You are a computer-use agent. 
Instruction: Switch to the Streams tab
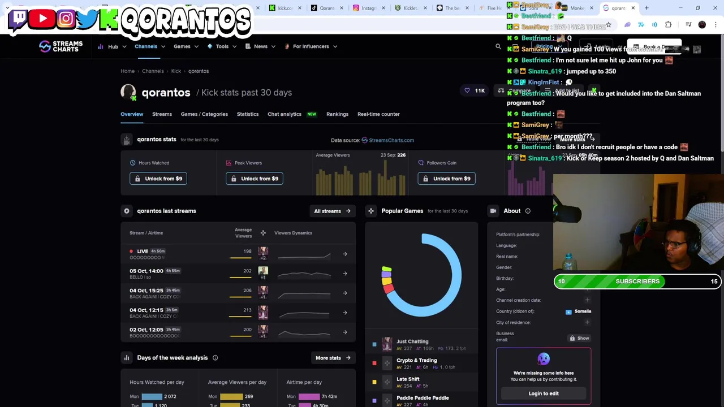tap(162, 114)
